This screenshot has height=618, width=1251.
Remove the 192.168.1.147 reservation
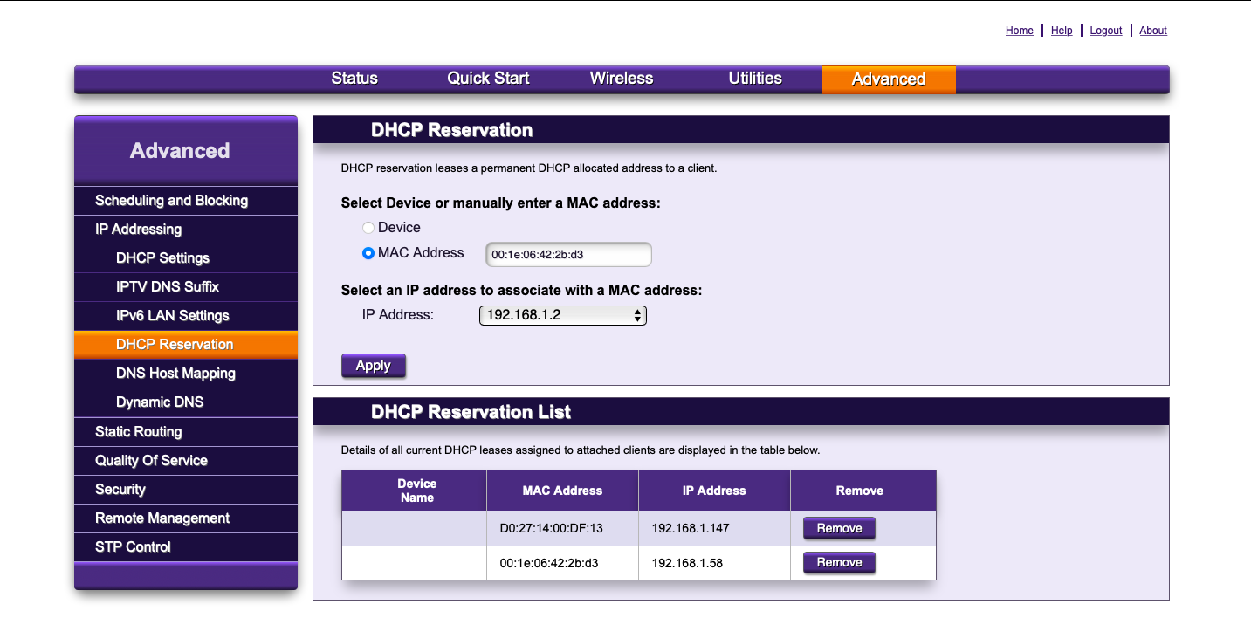(x=838, y=528)
